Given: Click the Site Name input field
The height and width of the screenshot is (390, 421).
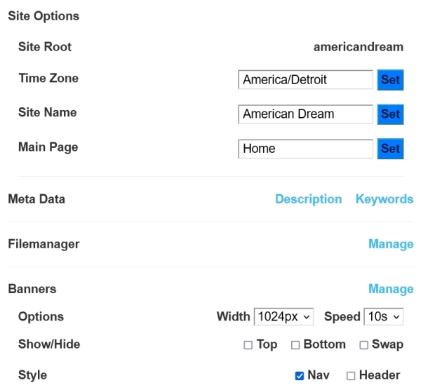Looking at the screenshot, I should tap(305, 114).
